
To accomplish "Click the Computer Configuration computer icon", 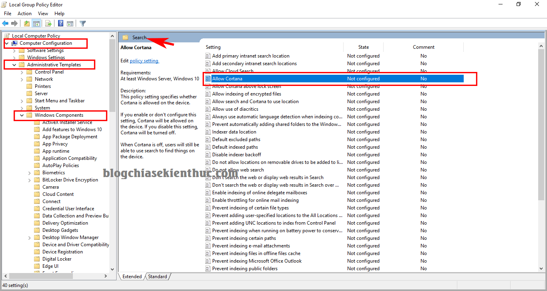I will [x=14, y=43].
